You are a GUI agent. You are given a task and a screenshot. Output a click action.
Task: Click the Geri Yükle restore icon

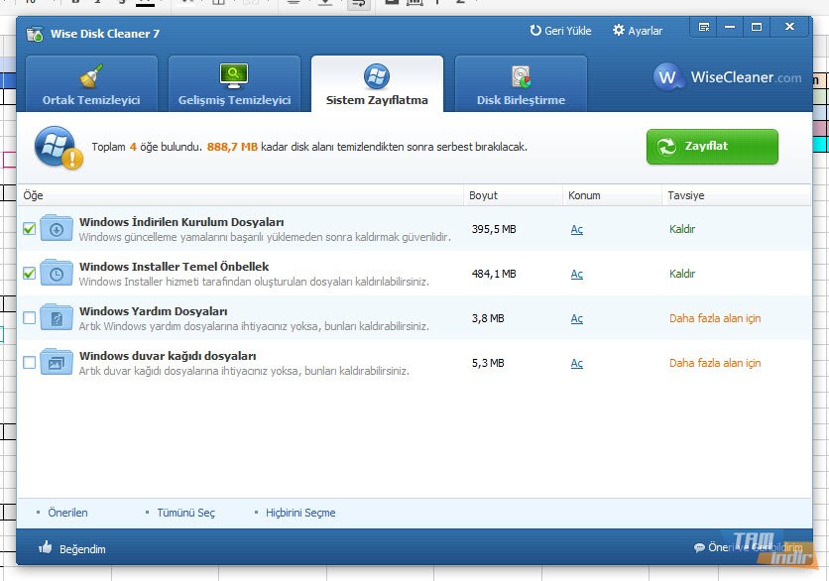535,31
